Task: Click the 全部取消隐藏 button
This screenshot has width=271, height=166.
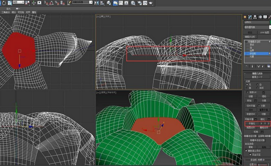Action: tap(264, 136)
